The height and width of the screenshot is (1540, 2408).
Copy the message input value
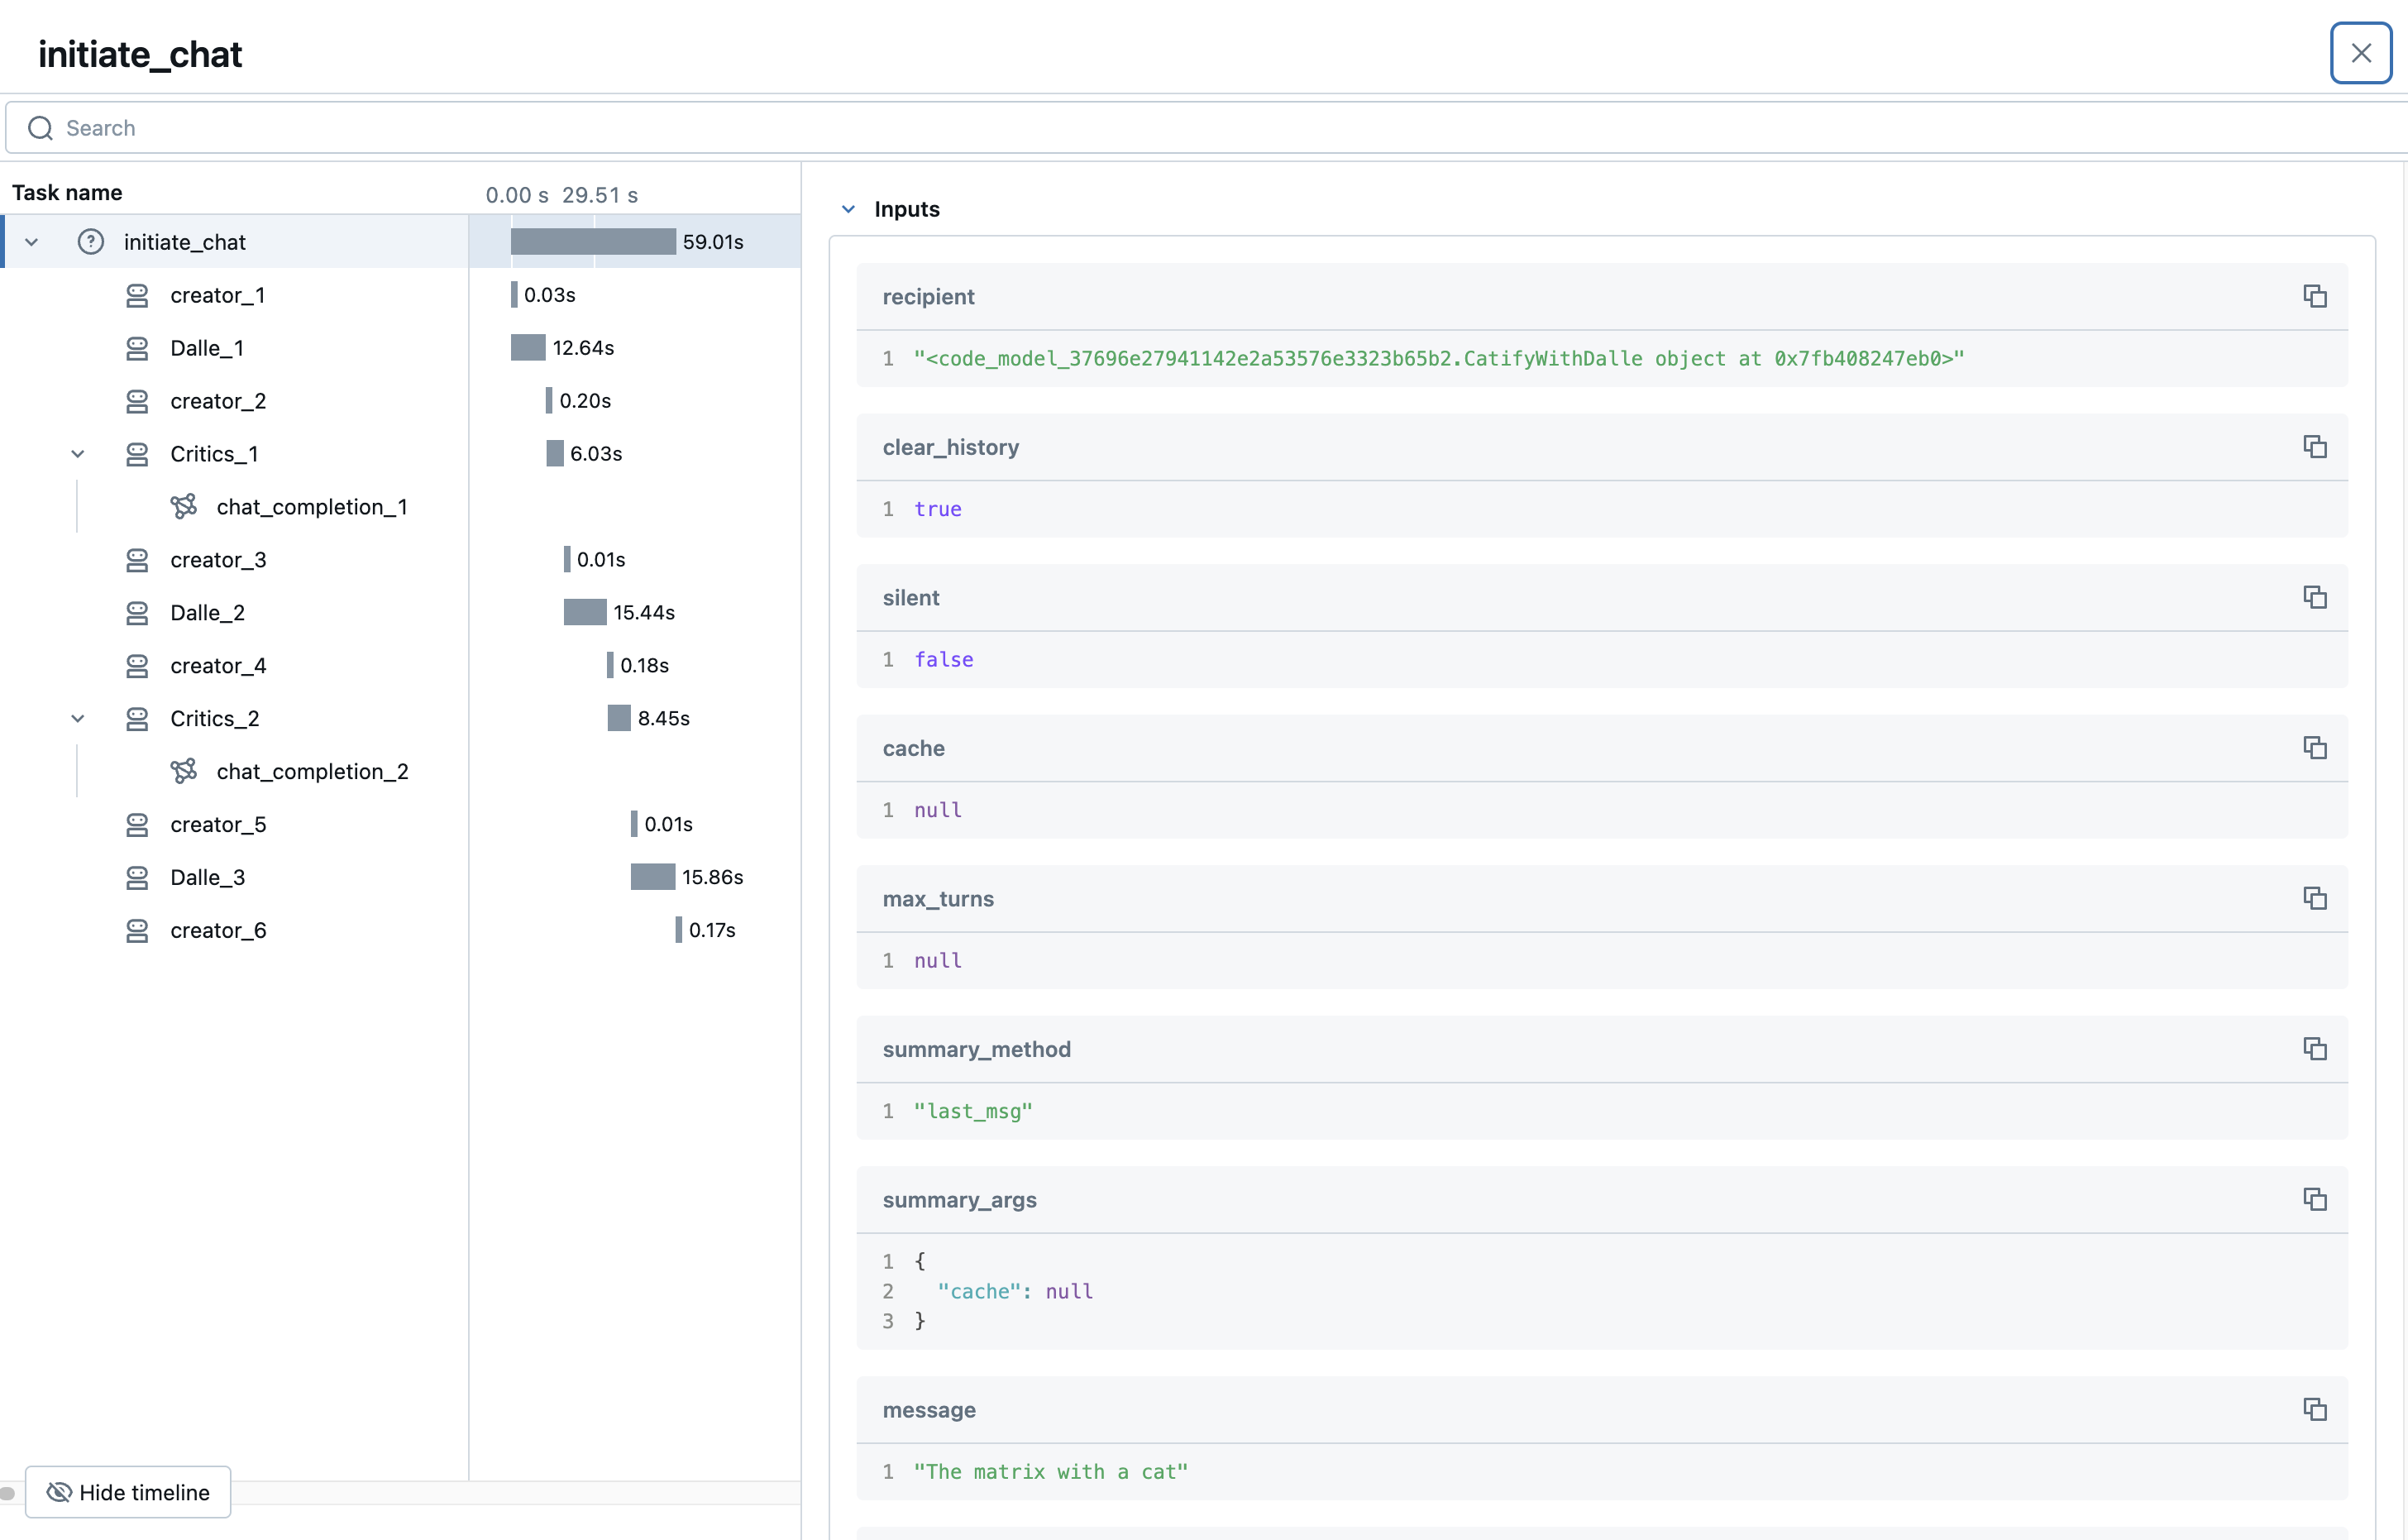(x=2316, y=1409)
